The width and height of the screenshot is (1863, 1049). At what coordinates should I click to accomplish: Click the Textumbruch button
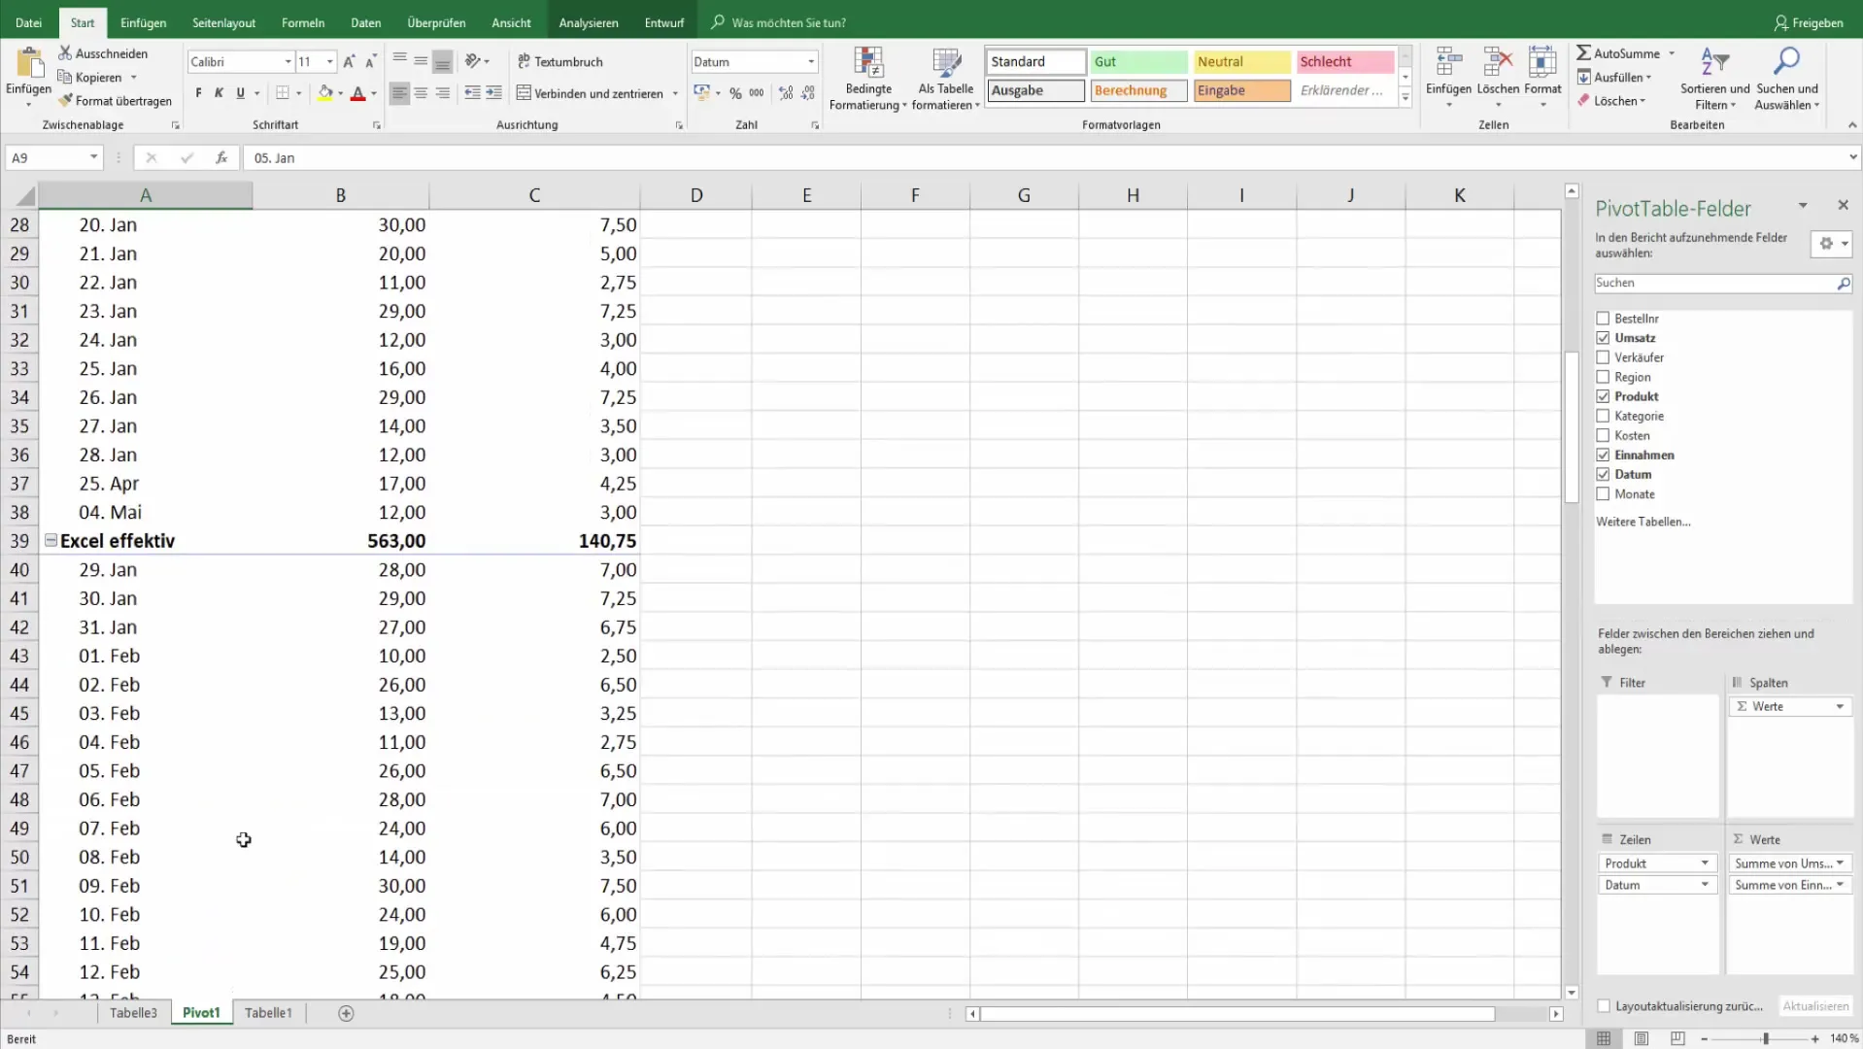pos(560,61)
